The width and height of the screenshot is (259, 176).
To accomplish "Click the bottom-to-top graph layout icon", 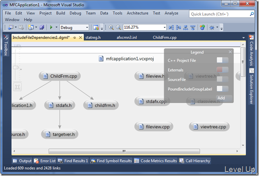I will (x=193, y=27).
